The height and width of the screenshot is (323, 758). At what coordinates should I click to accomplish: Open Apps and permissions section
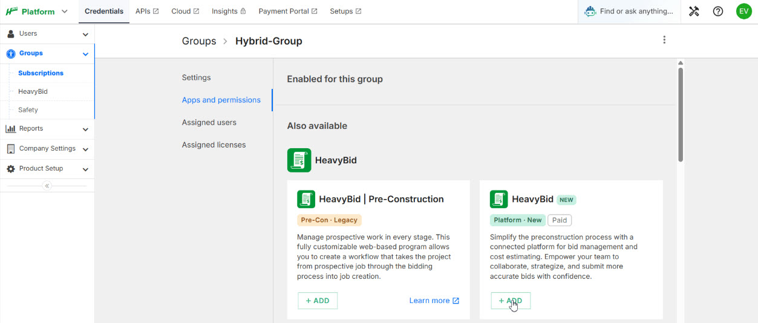point(221,100)
